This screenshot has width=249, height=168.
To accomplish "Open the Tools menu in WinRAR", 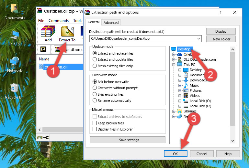I will click(78, 21).
